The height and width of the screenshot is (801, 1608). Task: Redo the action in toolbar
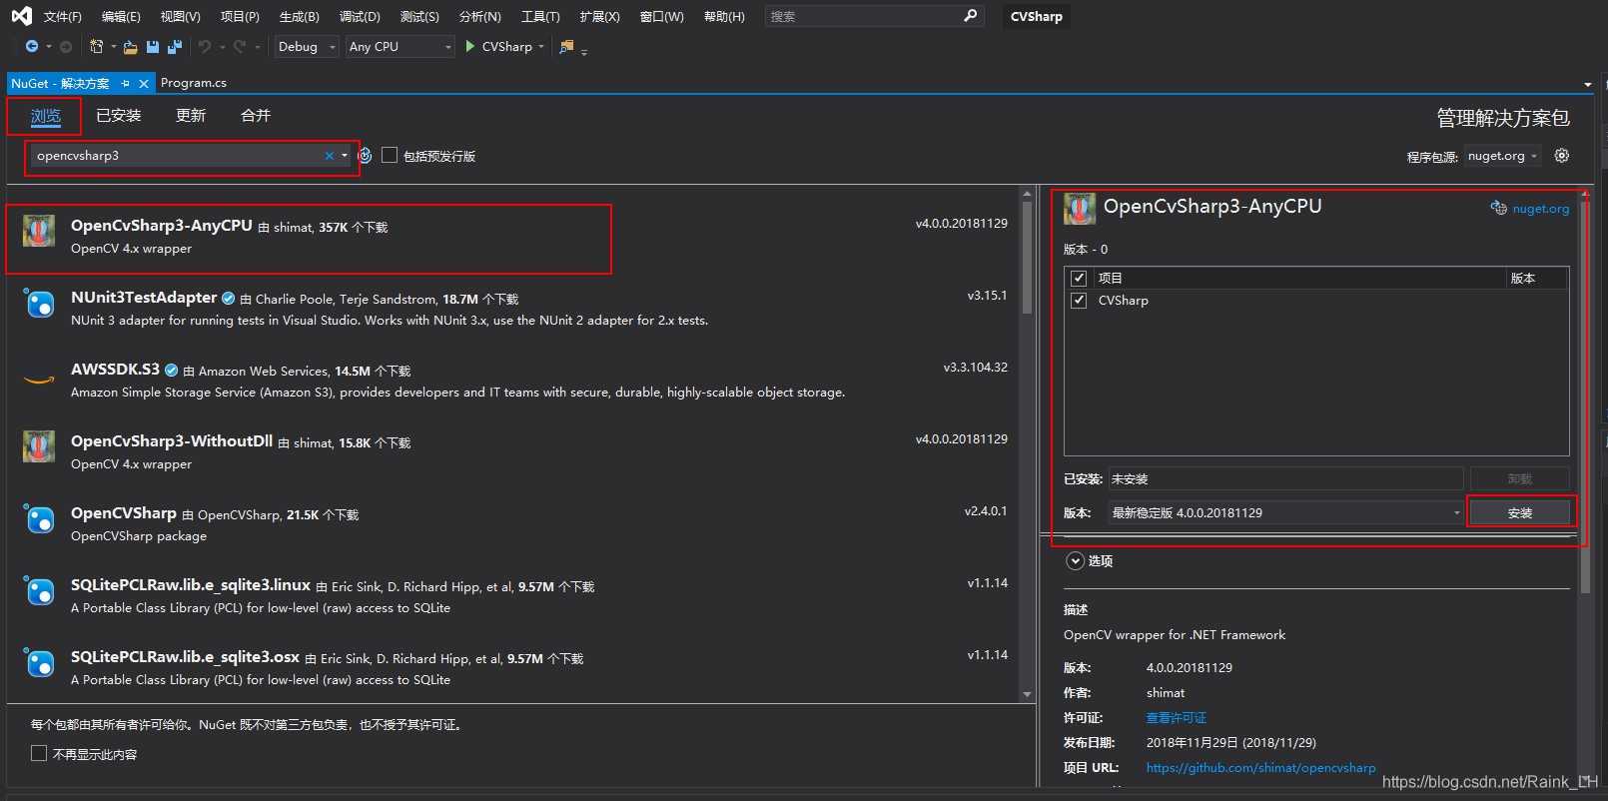pos(240,47)
